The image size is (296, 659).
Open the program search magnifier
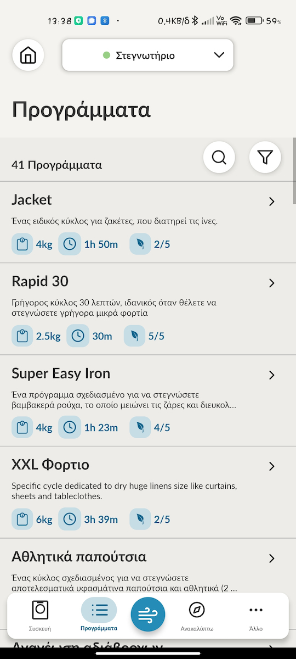219,158
